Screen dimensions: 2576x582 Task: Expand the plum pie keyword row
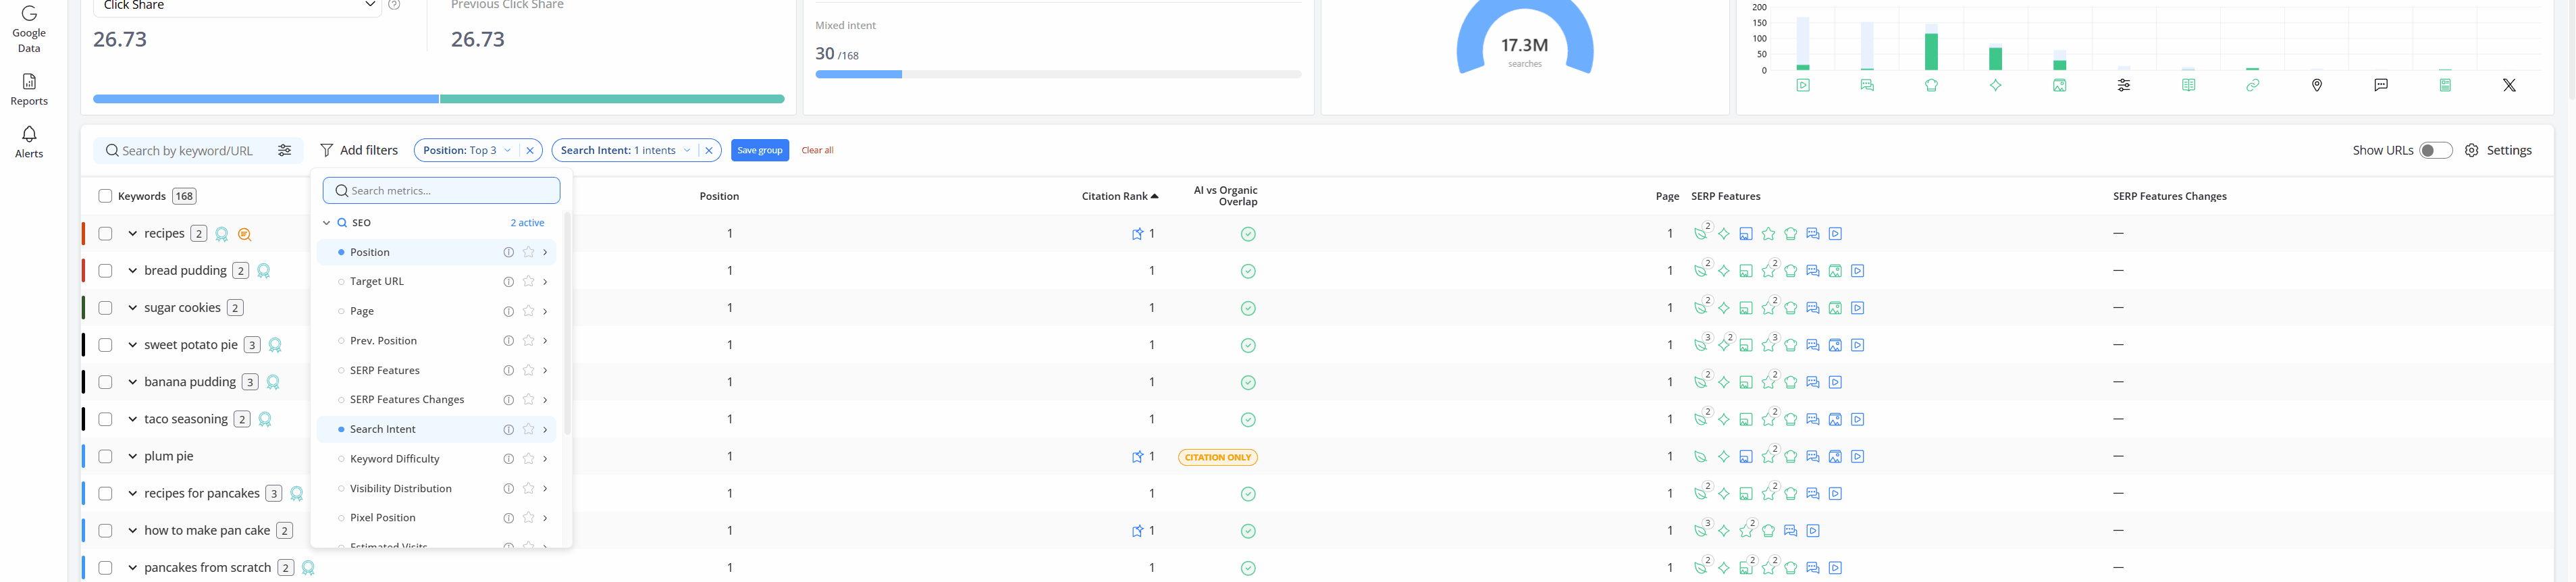click(x=132, y=456)
